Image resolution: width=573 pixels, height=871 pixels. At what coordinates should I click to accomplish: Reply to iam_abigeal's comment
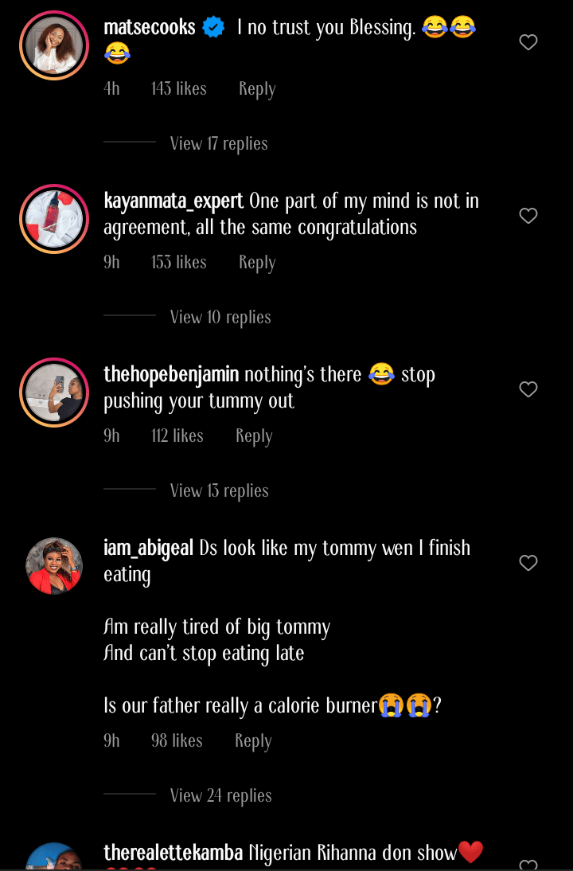pyautogui.click(x=253, y=741)
